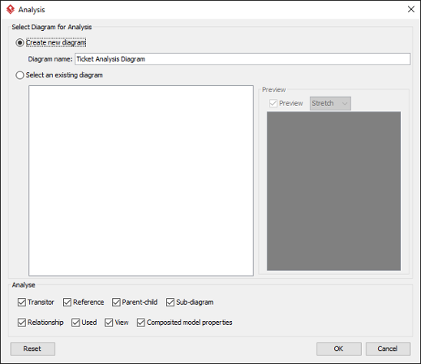Viewport: 421px width, 364px height.
Task: Click the Cancel button
Action: coord(388,349)
